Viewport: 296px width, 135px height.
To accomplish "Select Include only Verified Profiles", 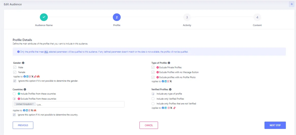I will (153, 99).
